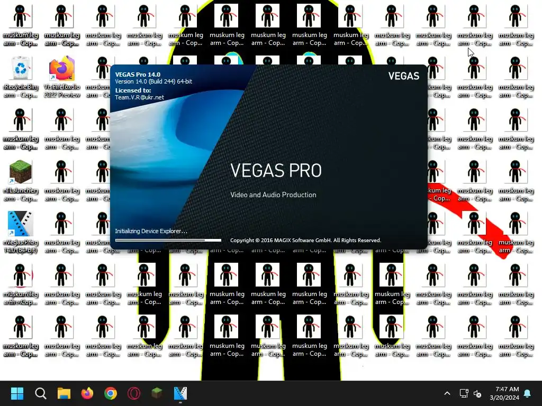Click 'Version 14.0 (Build 244) 64-bit' text
This screenshot has width=542, height=406.
(x=153, y=81)
